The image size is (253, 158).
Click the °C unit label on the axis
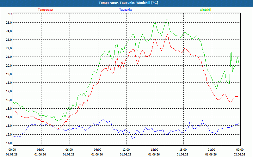[x=10, y=14]
